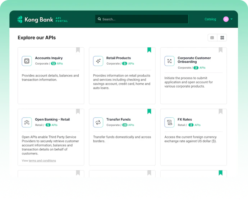Click the user avatar in header
The width and height of the screenshot is (248, 200).
click(226, 19)
